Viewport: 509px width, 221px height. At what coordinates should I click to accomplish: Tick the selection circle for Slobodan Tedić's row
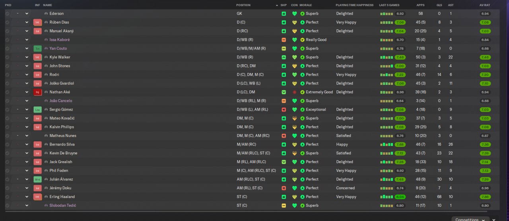pyautogui.click(x=7, y=206)
